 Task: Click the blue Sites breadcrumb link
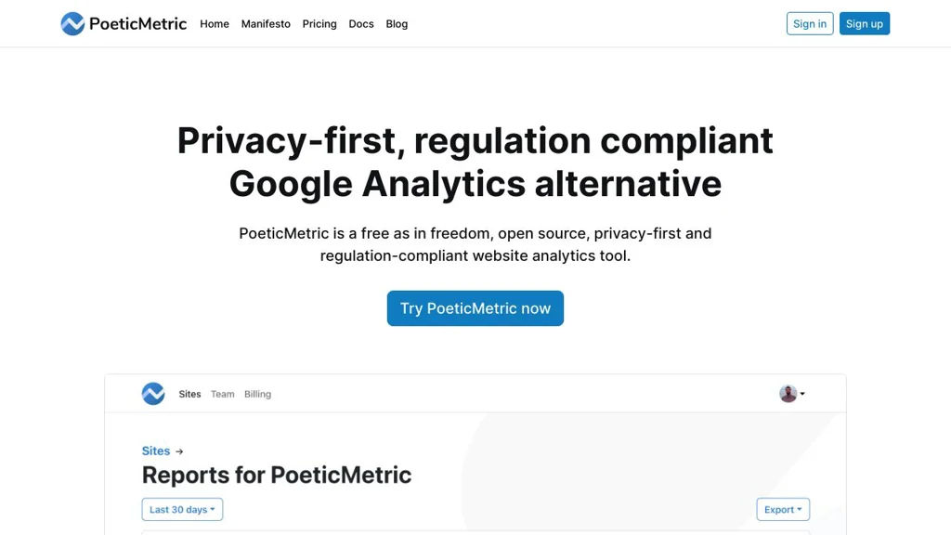coord(156,451)
